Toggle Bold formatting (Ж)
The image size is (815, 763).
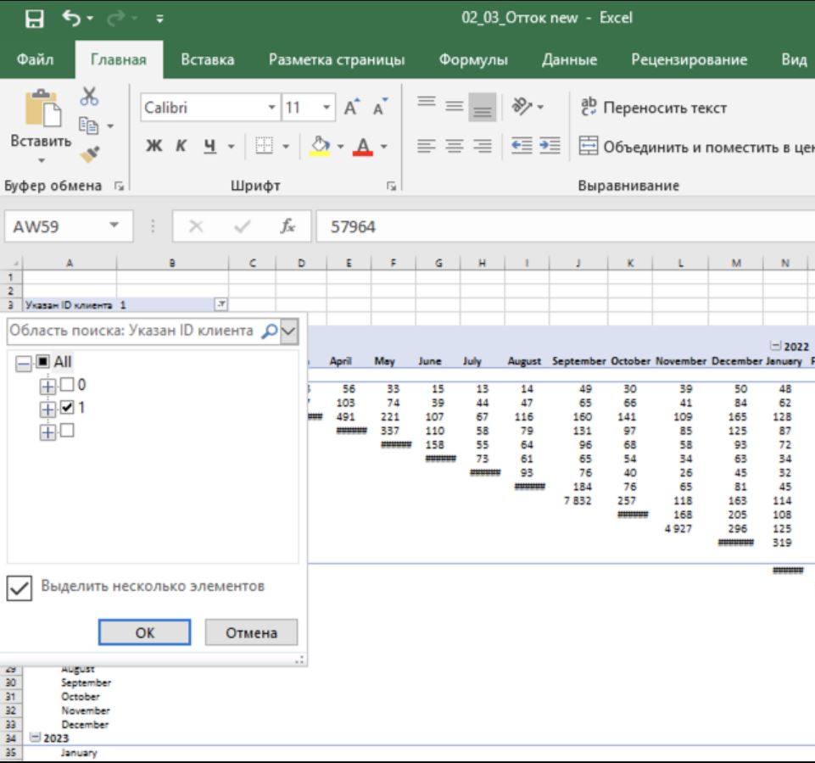[x=155, y=147]
